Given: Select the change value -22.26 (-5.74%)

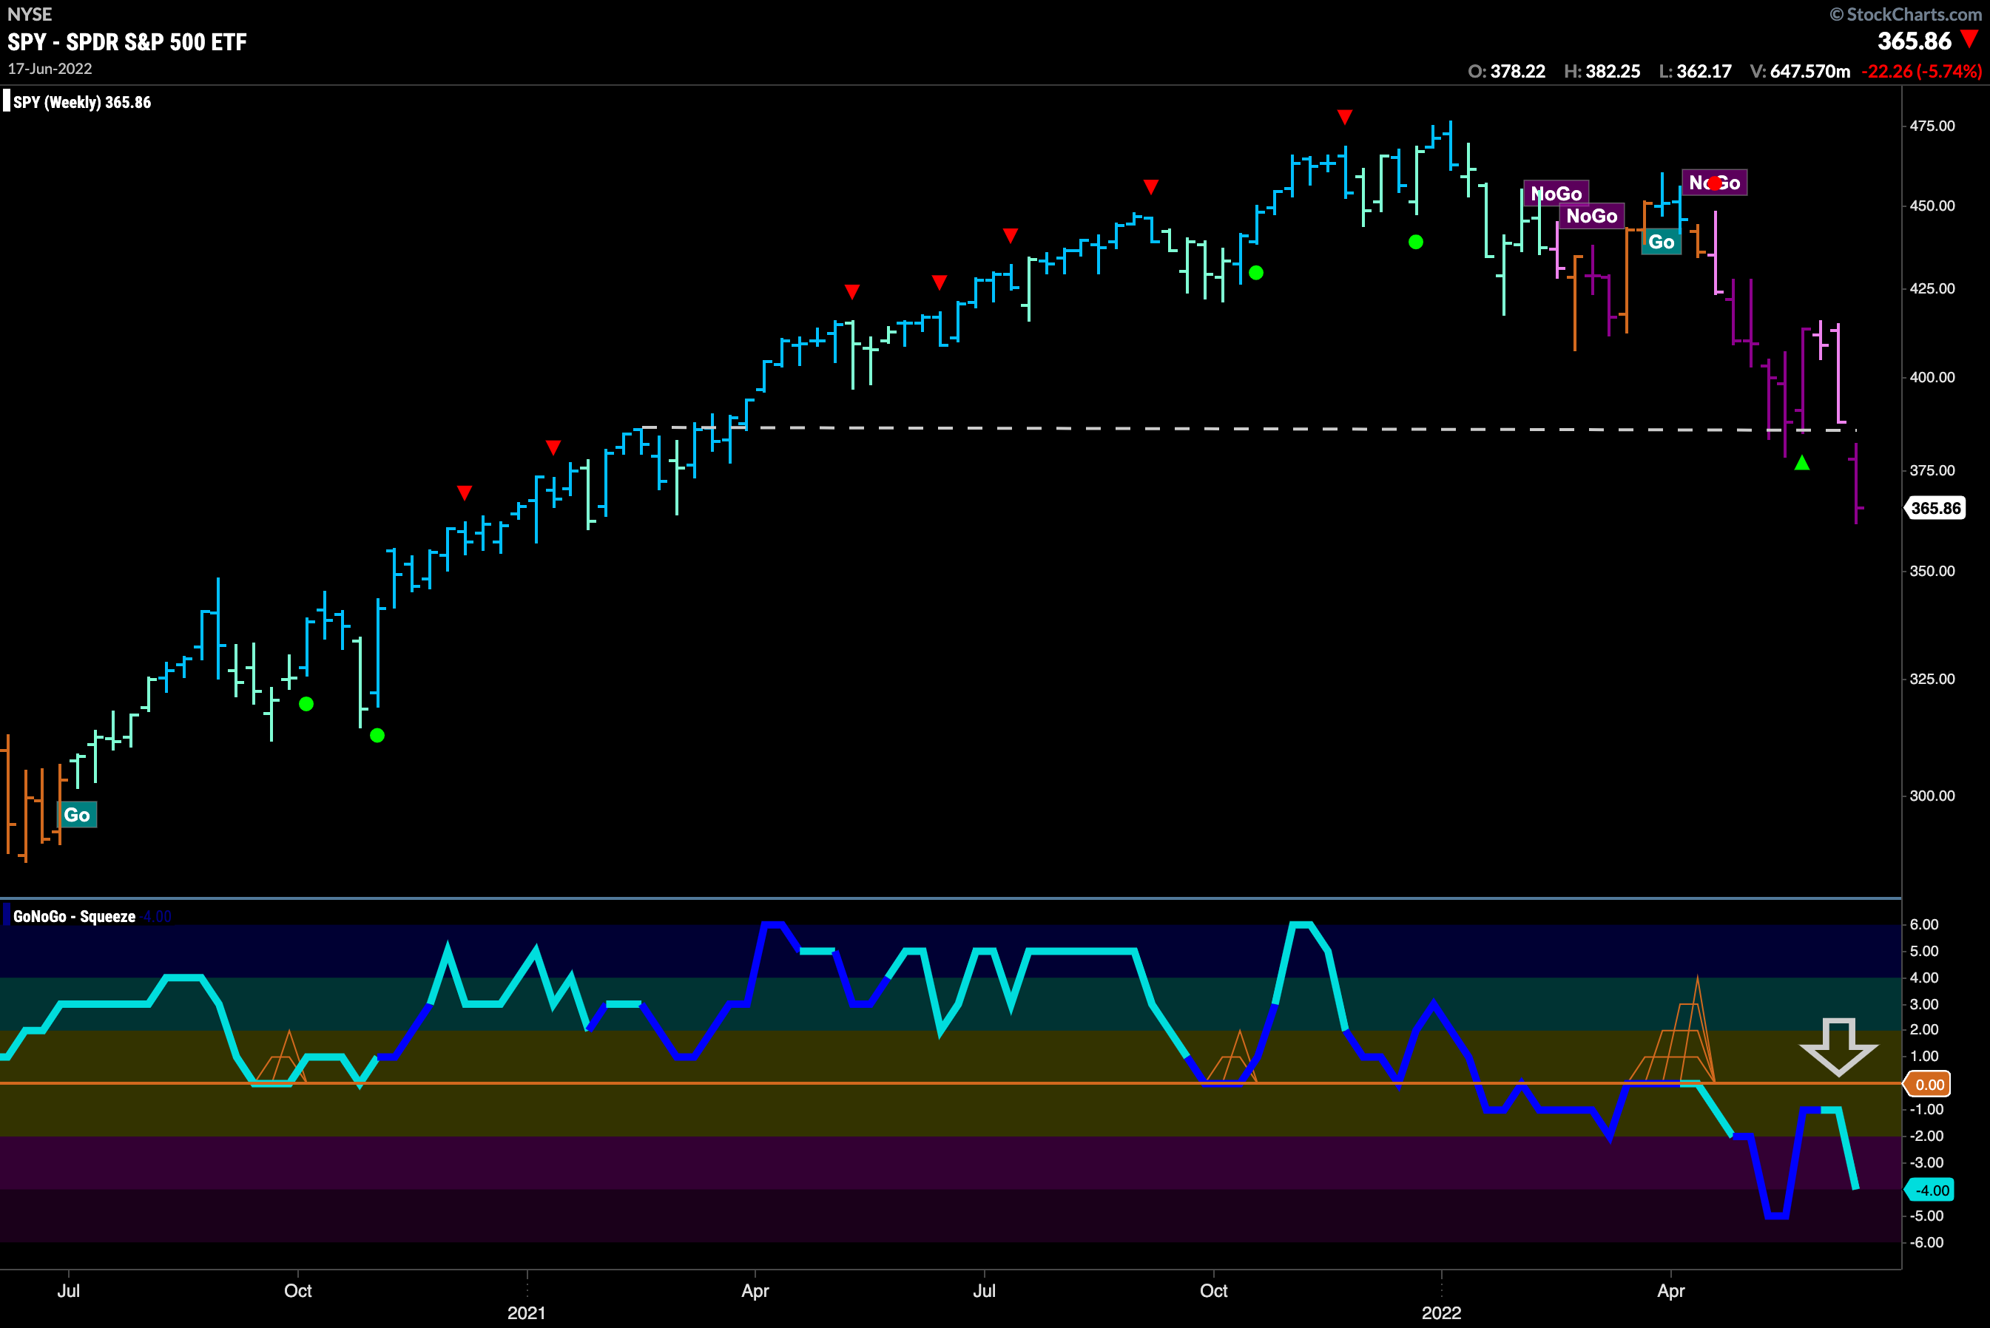Looking at the screenshot, I should pos(1921,71).
